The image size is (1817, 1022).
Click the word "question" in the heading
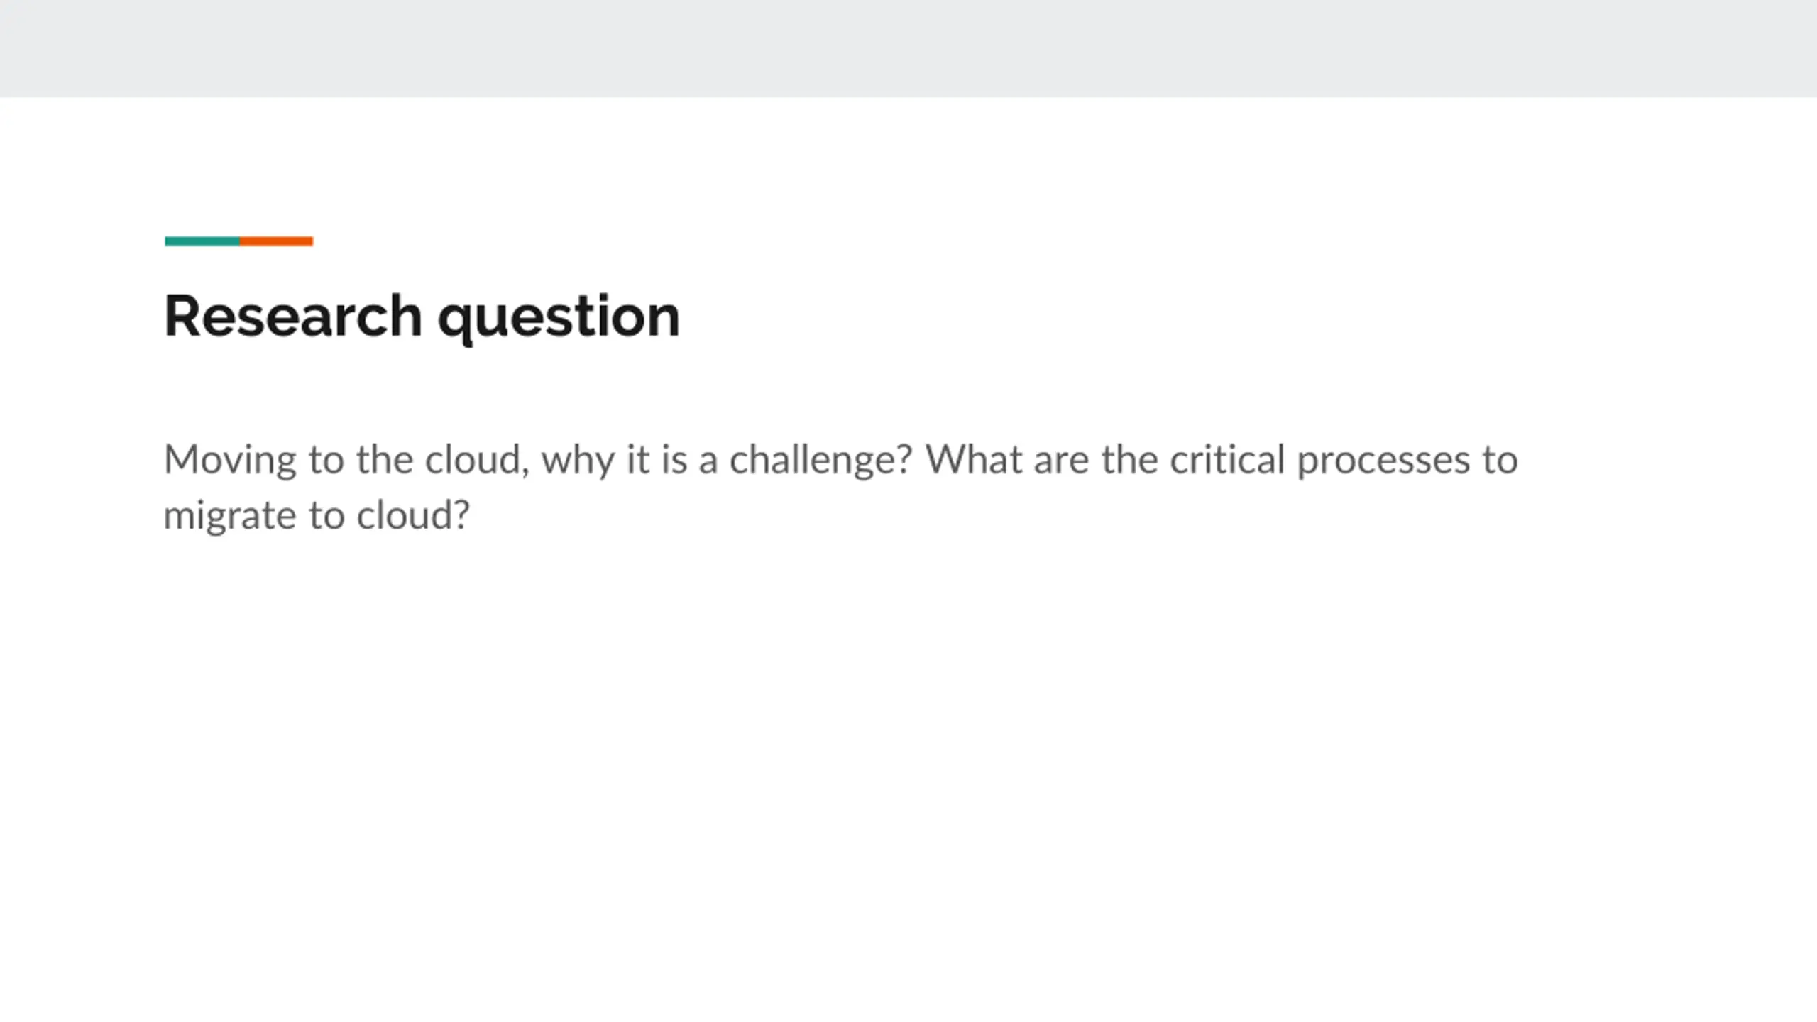(x=559, y=318)
